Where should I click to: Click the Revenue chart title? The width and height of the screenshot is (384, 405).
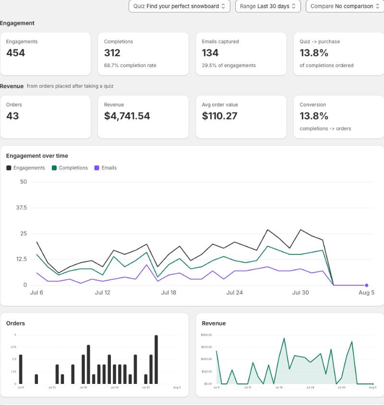click(x=214, y=324)
